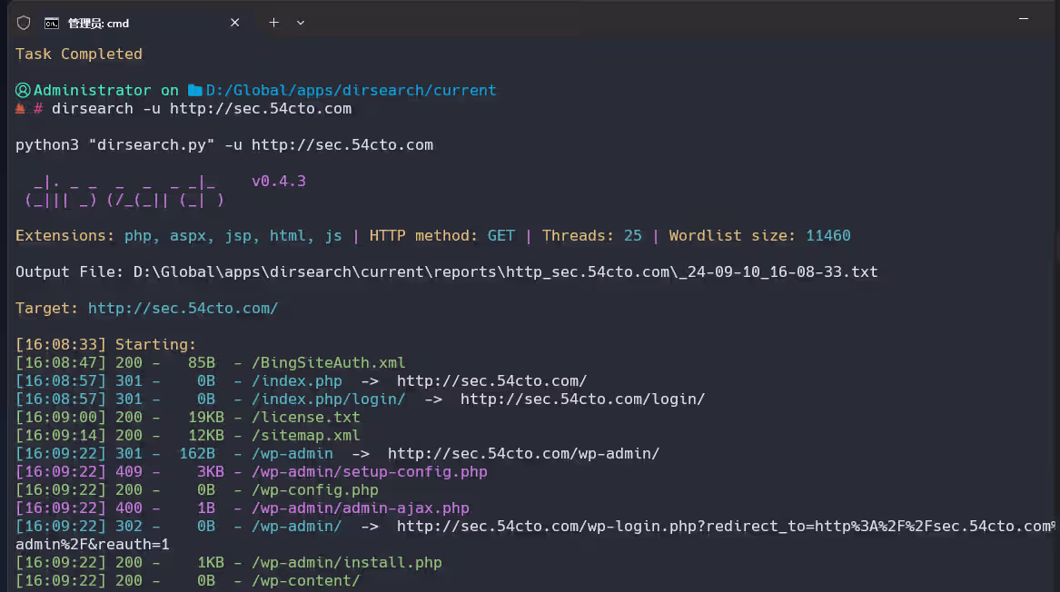Click the user icon before Administrator

pyautogui.click(x=23, y=91)
